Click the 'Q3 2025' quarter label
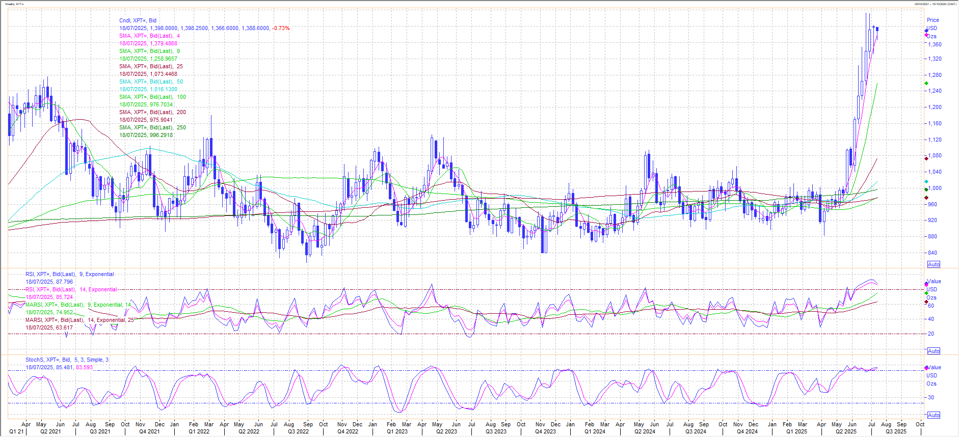The height and width of the screenshot is (437, 959). 896,432
